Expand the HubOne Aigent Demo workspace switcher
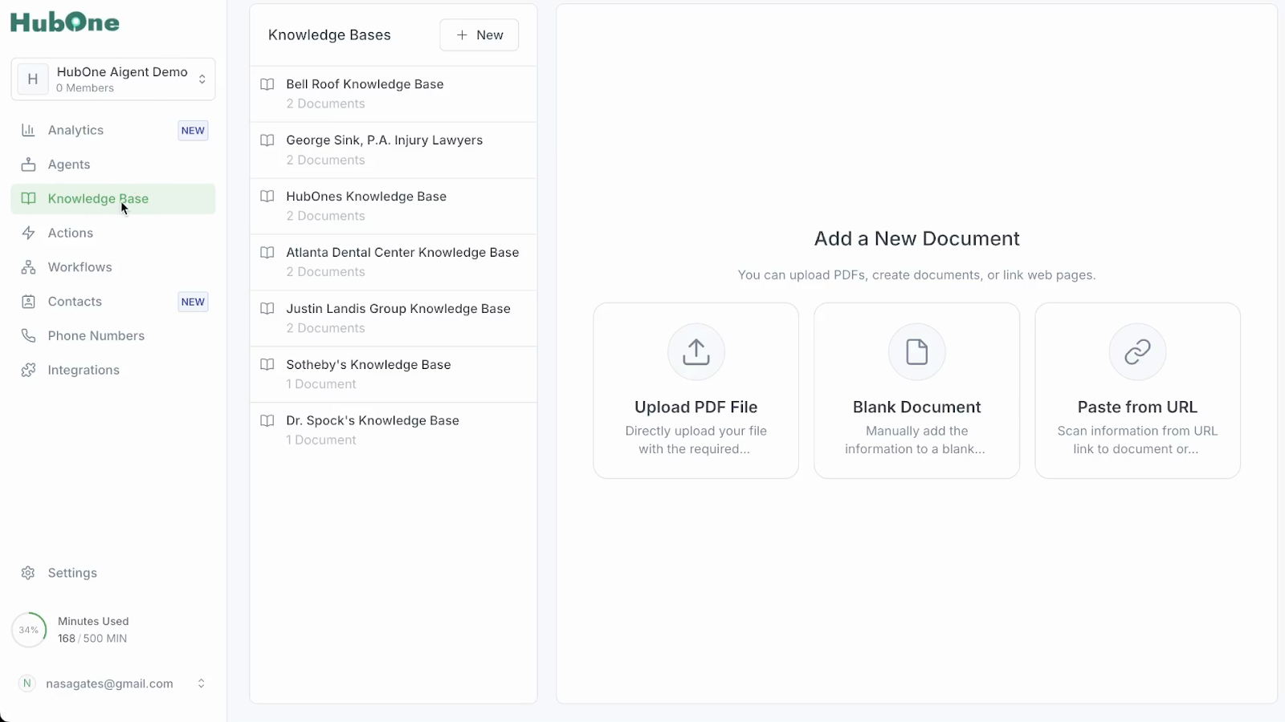Viewport: 1285px width, 722px height. click(x=113, y=79)
